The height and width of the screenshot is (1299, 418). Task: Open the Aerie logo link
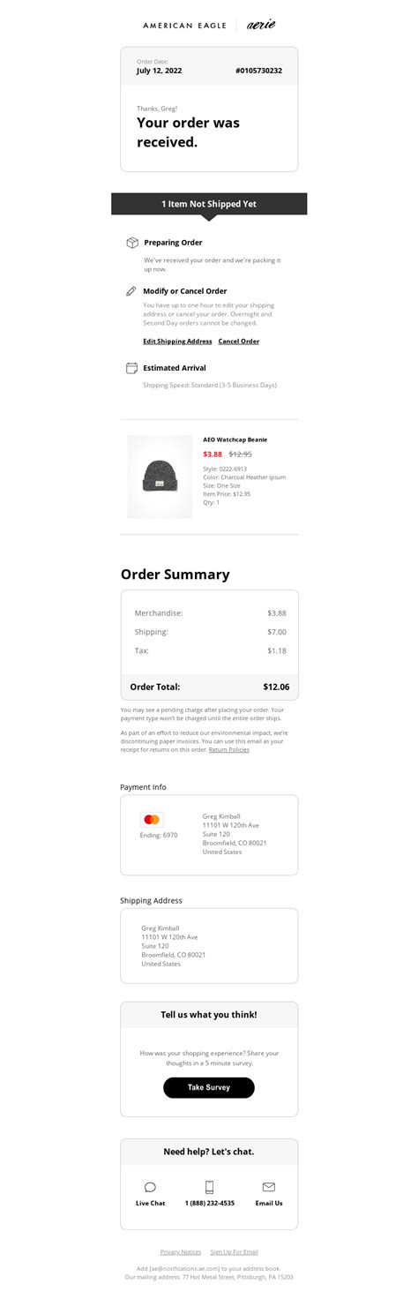260,25
